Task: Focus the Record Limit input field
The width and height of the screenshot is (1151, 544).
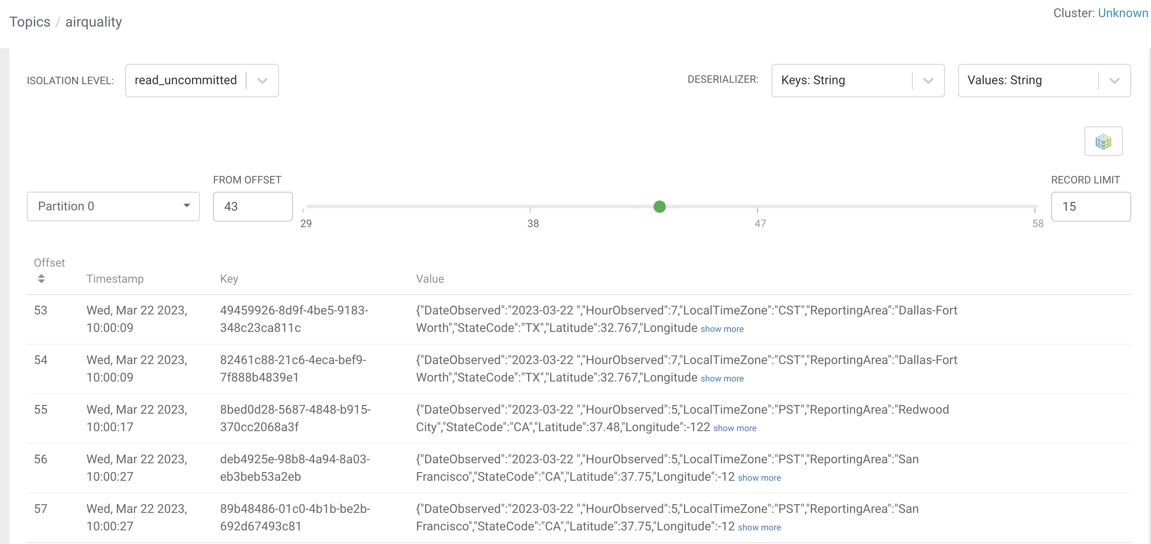Action: pyautogui.click(x=1090, y=206)
